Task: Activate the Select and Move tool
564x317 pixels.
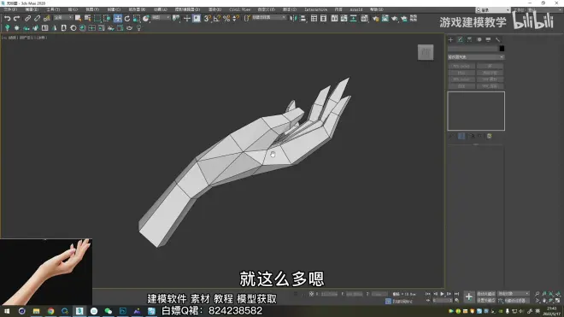Action: [x=118, y=18]
